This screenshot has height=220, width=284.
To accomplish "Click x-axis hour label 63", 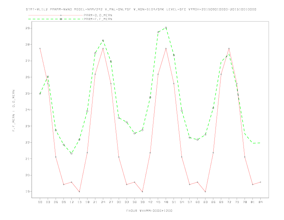I will point(205,202).
